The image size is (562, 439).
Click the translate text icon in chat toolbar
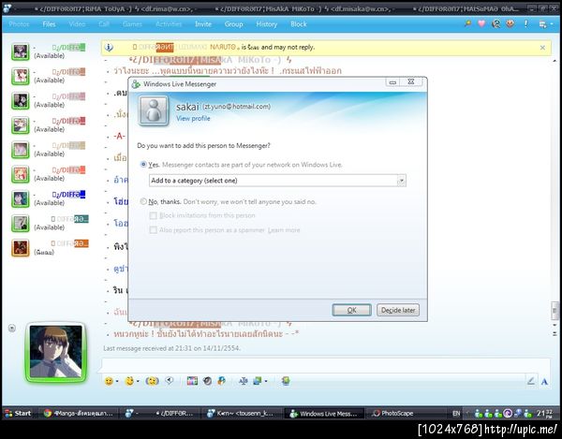click(243, 381)
